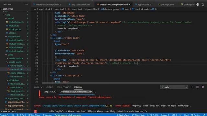
Task: Click Ln 23, Col 76 cursor position
Action: pos(153,115)
